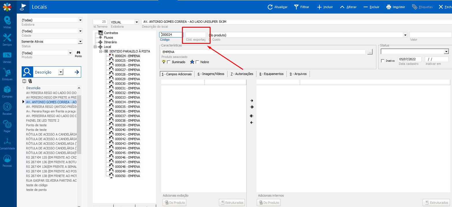Open the Mídias module in the sidebar
Image resolution: width=452 pixels, height=207 pixels.
point(7,23)
